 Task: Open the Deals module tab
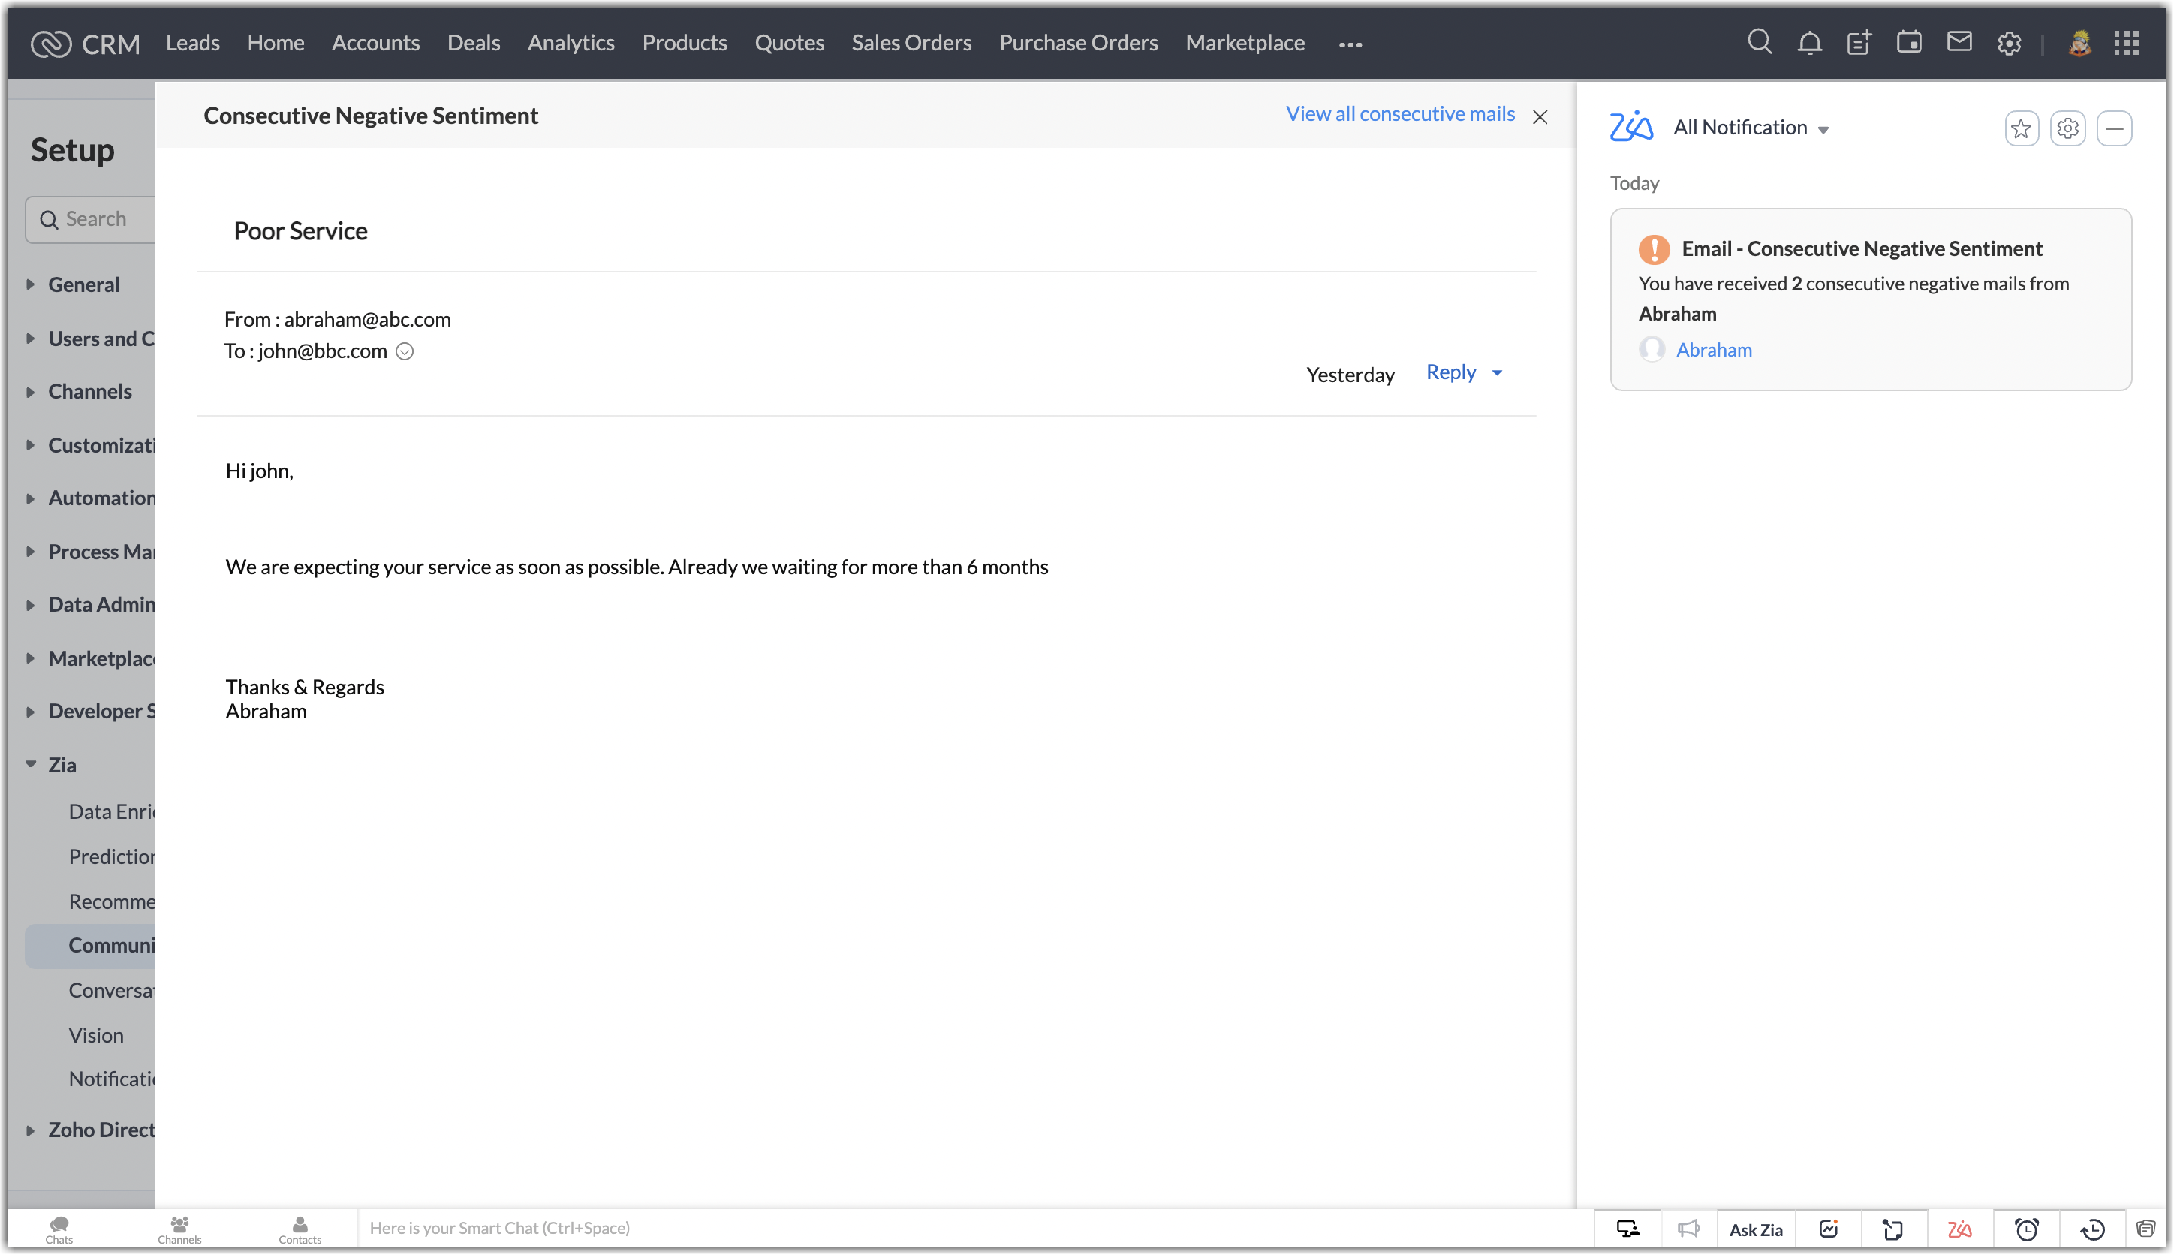[x=473, y=42]
